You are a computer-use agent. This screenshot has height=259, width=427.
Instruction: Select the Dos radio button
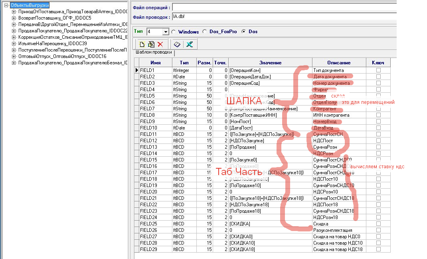243,32
